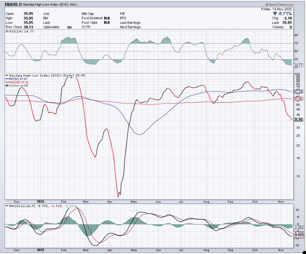Viewport: 306px width, 254px height.
Task: Click the 35.95 last price tag
Action: (x=298, y=120)
